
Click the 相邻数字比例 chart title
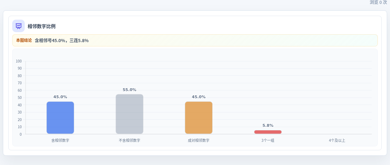[41, 26]
